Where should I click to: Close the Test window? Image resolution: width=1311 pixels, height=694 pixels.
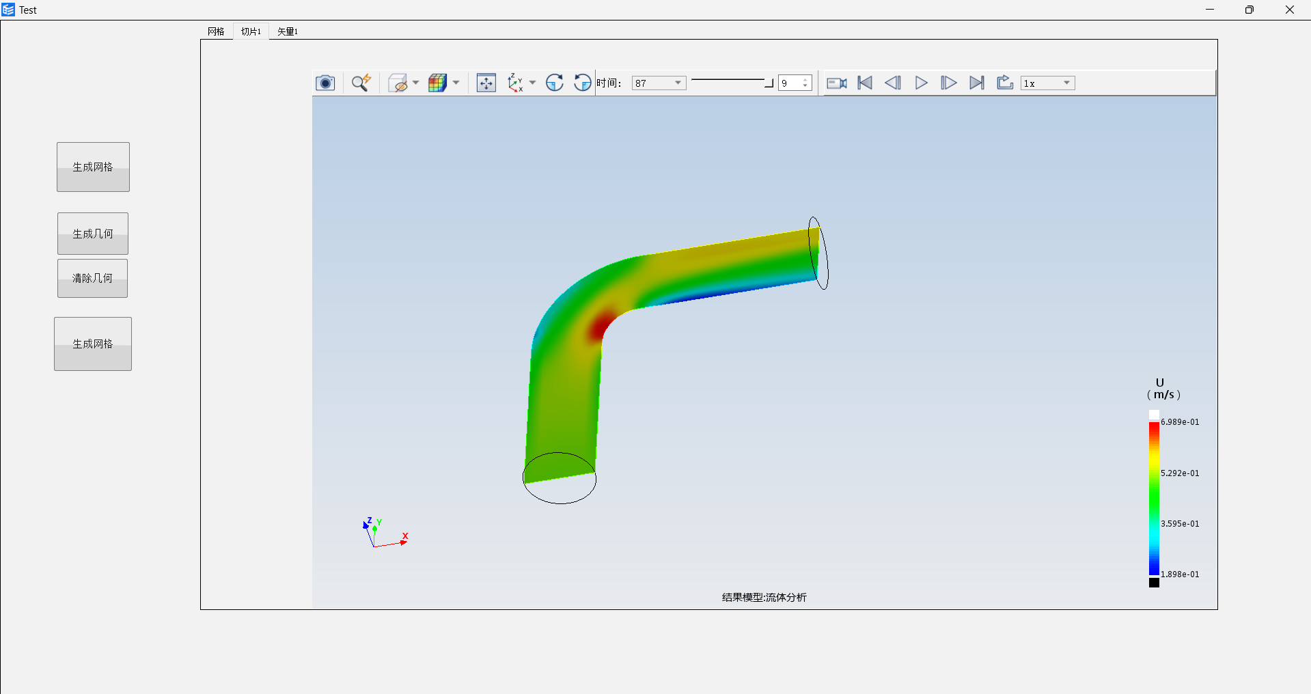1290,10
